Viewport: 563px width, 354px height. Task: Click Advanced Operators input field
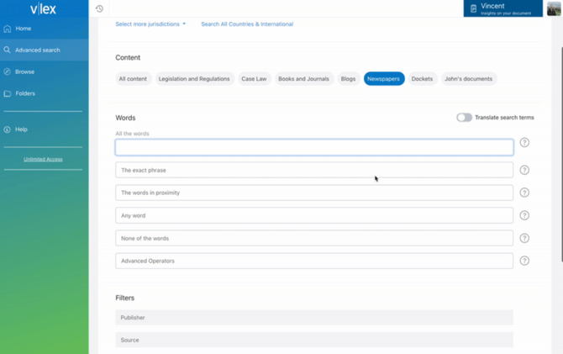314,261
